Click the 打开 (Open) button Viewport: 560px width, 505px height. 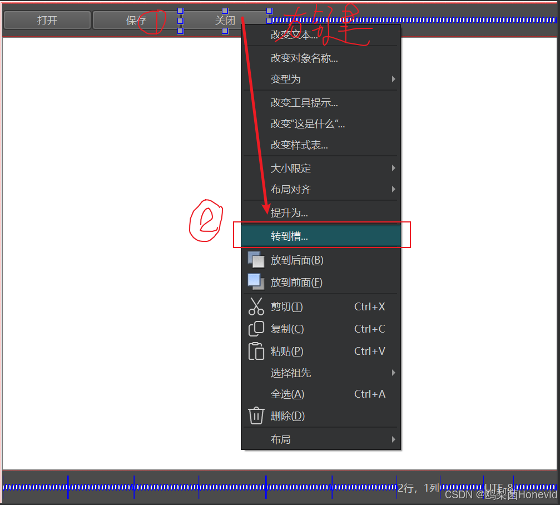point(47,19)
